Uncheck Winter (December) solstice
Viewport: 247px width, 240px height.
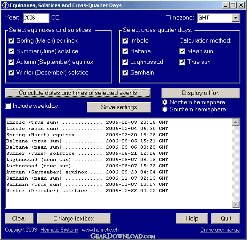tap(11, 73)
